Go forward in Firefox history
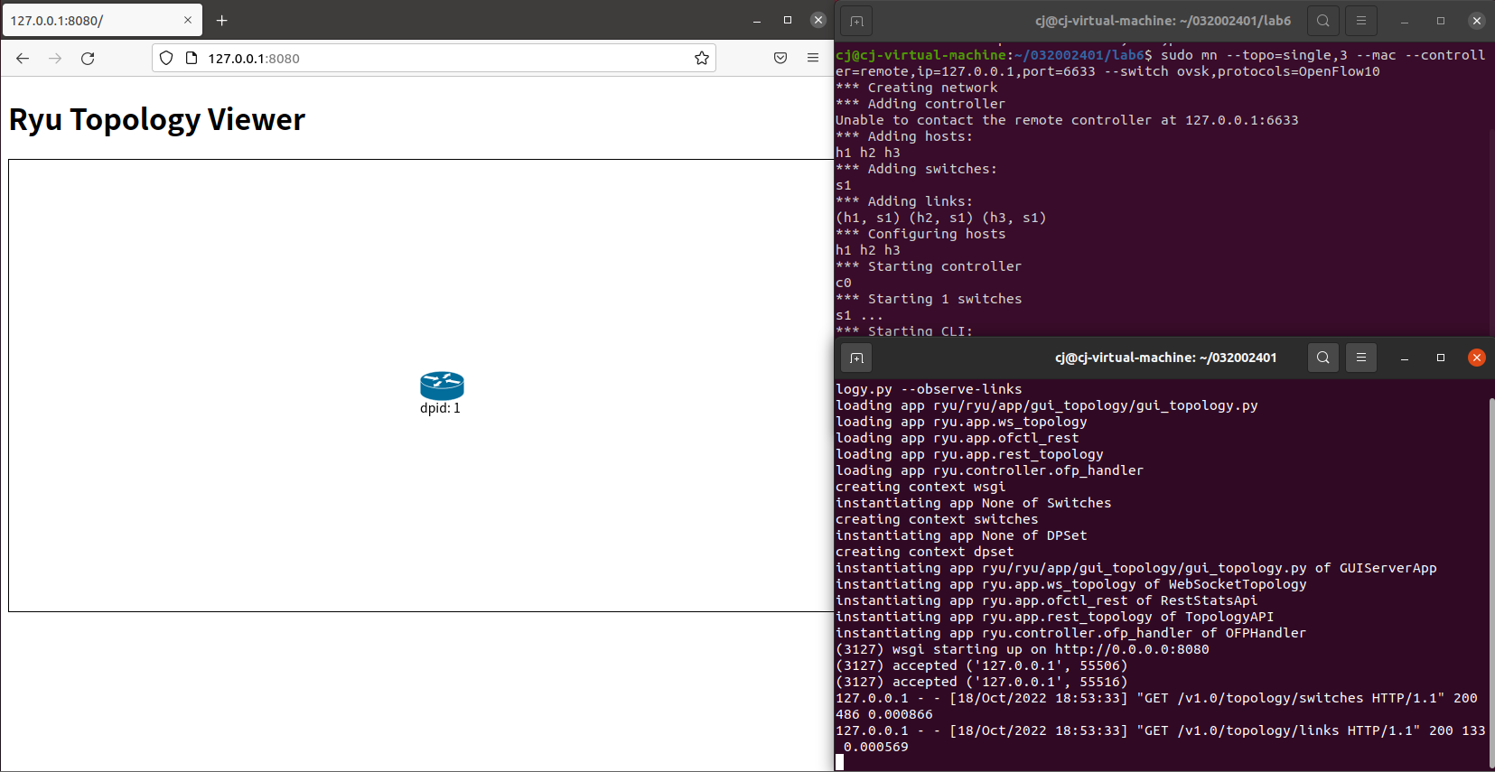 [x=55, y=59]
